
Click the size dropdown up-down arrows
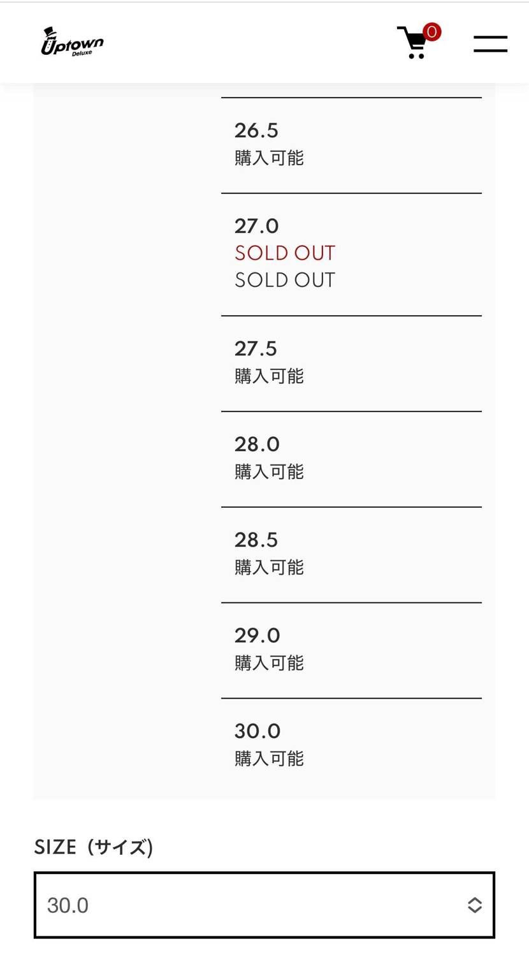point(474,905)
